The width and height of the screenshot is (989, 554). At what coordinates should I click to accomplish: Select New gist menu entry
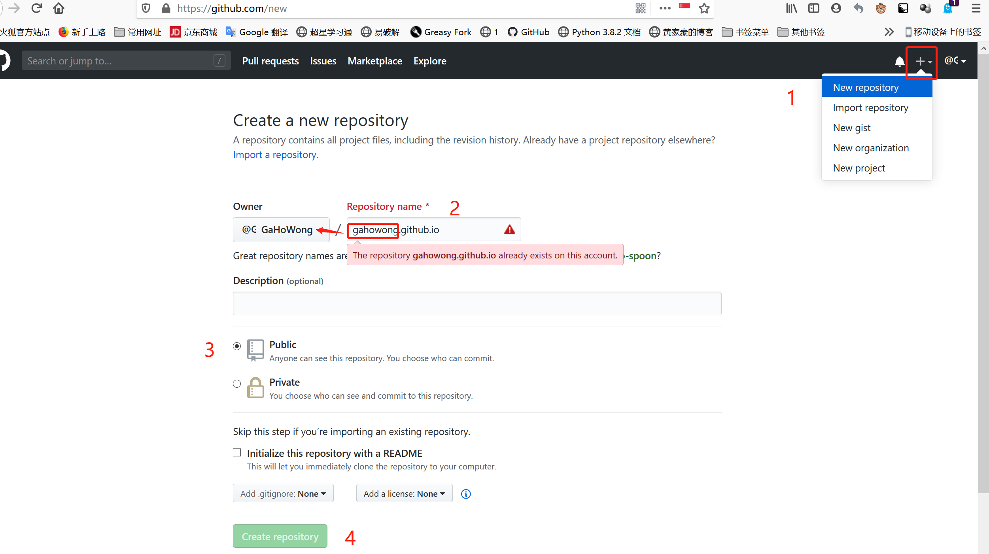pos(851,128)
